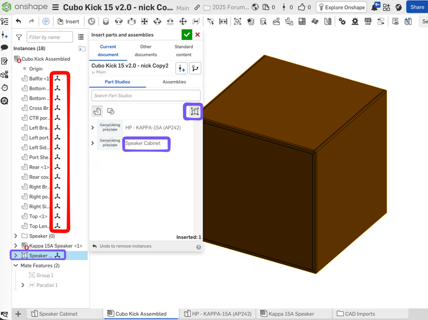Click the plus to insert new tab

pos(18,314)
